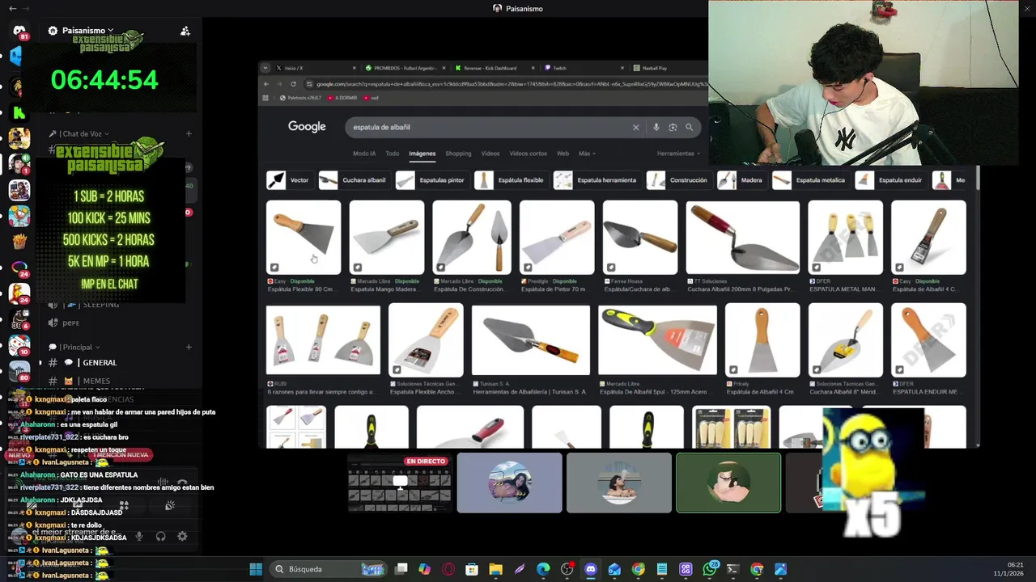The height and width of the screenshot is (582, 1036).
Task: Switch to the PROMEDIOS Futbol Argentino tab
Action: pyautogui.click(x=405, y=68)
